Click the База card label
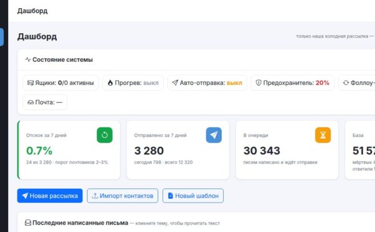 (x=357, y=135)
